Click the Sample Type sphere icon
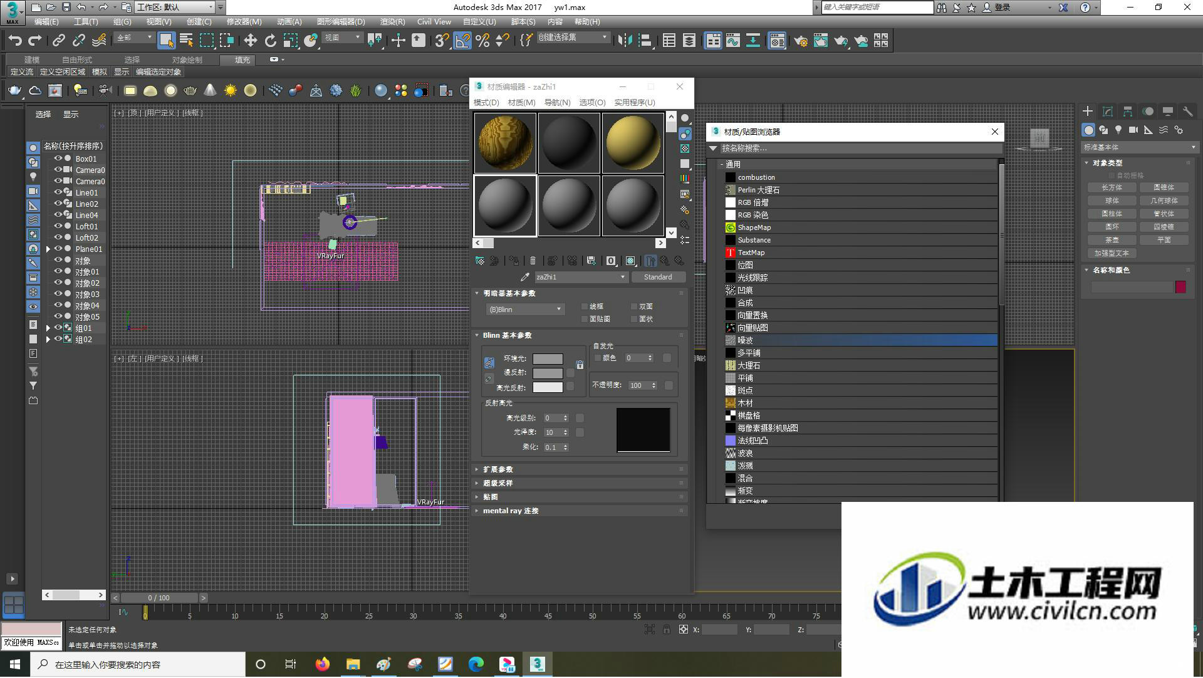Image resolution: width=1203 pixels, height=678 pixels. (x=685, y=118)
